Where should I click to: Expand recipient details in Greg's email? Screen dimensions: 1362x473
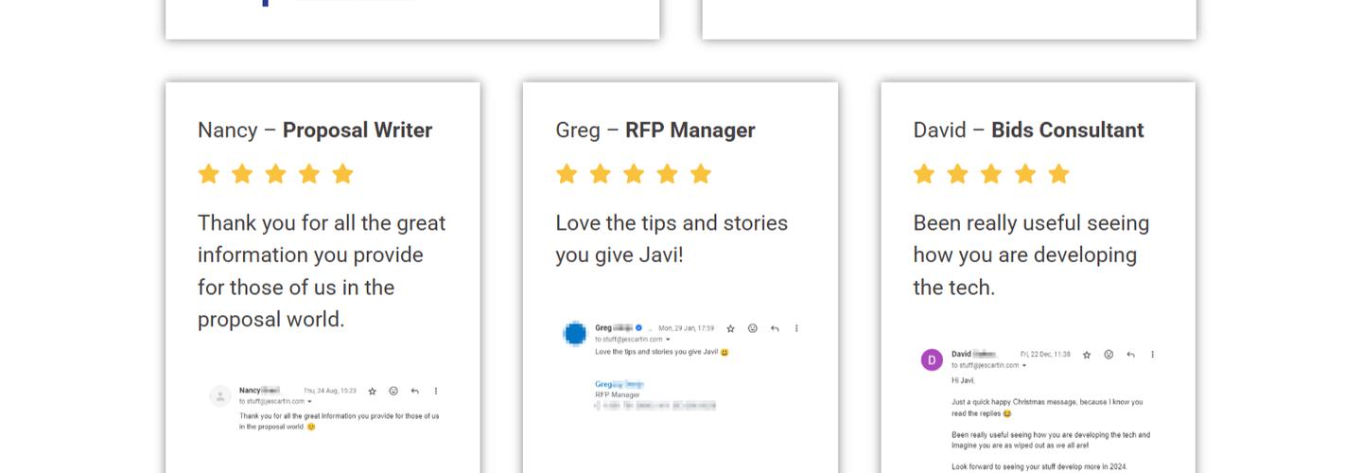(x=668, y=340)
